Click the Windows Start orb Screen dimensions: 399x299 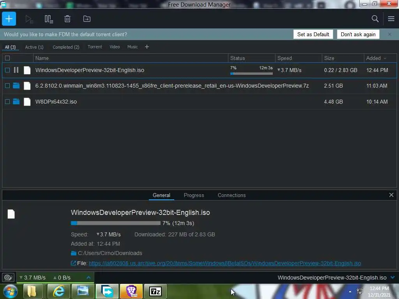[11, 291]
